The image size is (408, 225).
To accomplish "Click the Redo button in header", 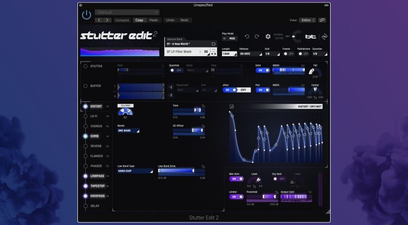I will point(184,20).
